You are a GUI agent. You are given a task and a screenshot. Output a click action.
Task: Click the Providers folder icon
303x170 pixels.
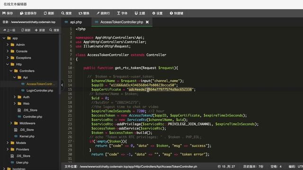coord(13,150)
